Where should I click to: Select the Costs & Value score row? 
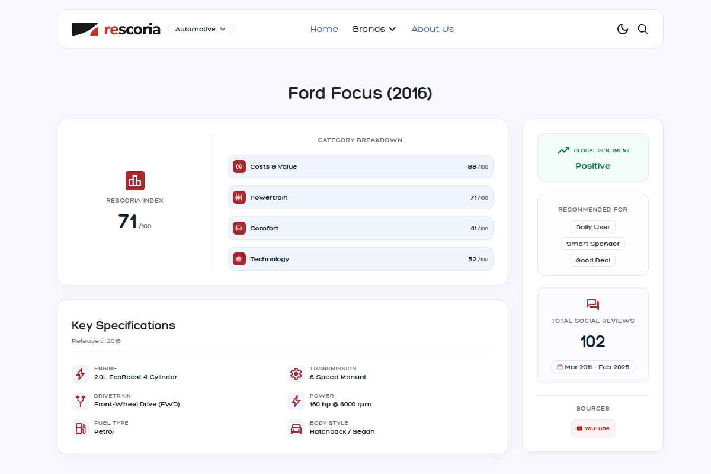[x=360, y=166]
